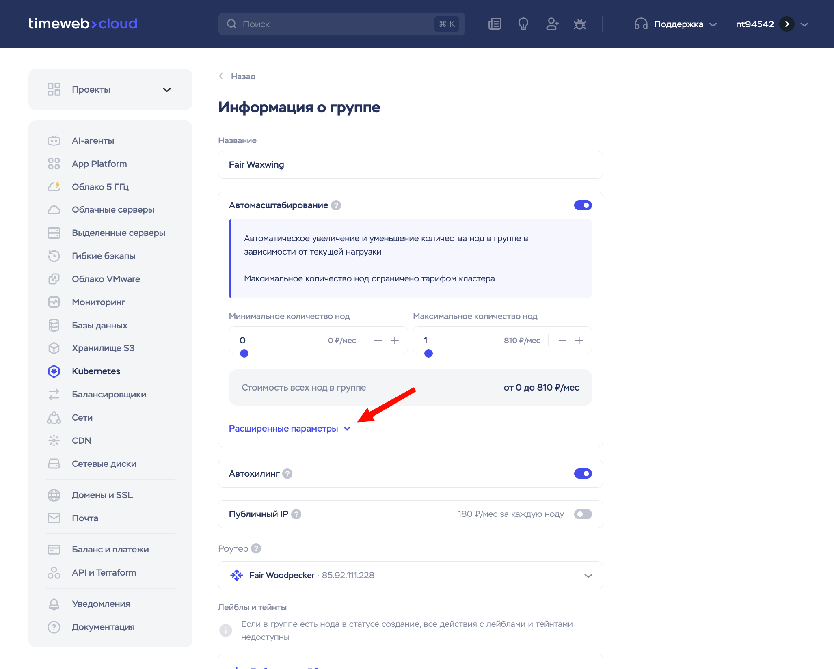Click the minimum node count slider handle
Screen dimensions: 834x669
244,354
